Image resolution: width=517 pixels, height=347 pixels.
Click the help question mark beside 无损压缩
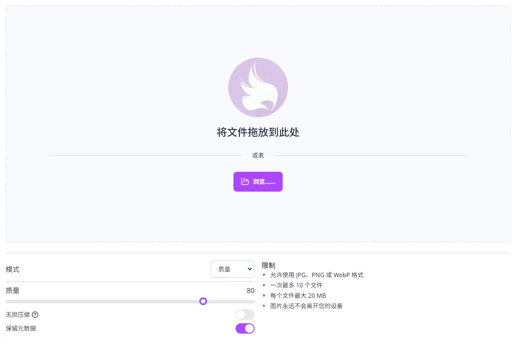35,315
